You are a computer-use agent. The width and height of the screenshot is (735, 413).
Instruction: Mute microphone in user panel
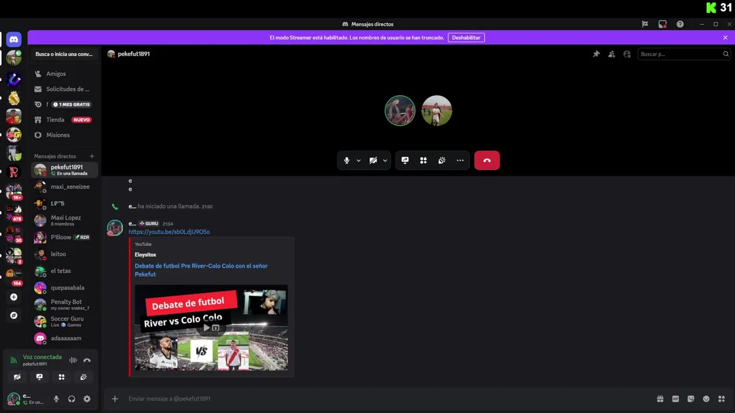point(56,399)
